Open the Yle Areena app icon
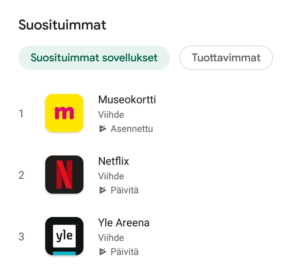 64,236
